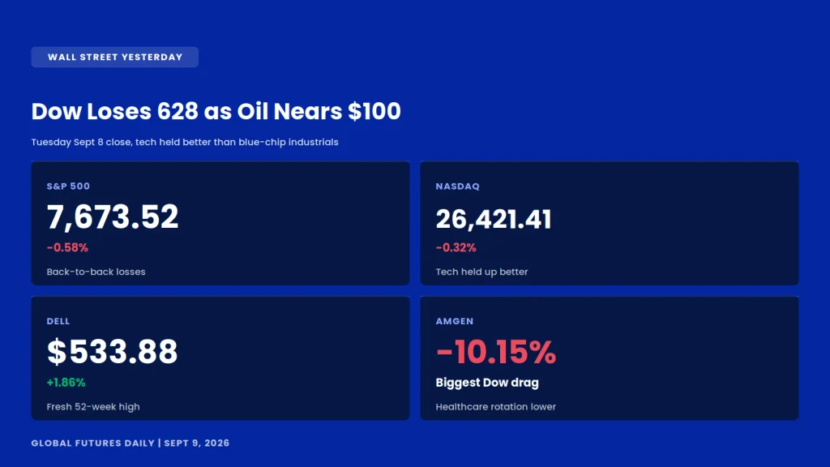Click the Fresh 52-week high caption

93,407
